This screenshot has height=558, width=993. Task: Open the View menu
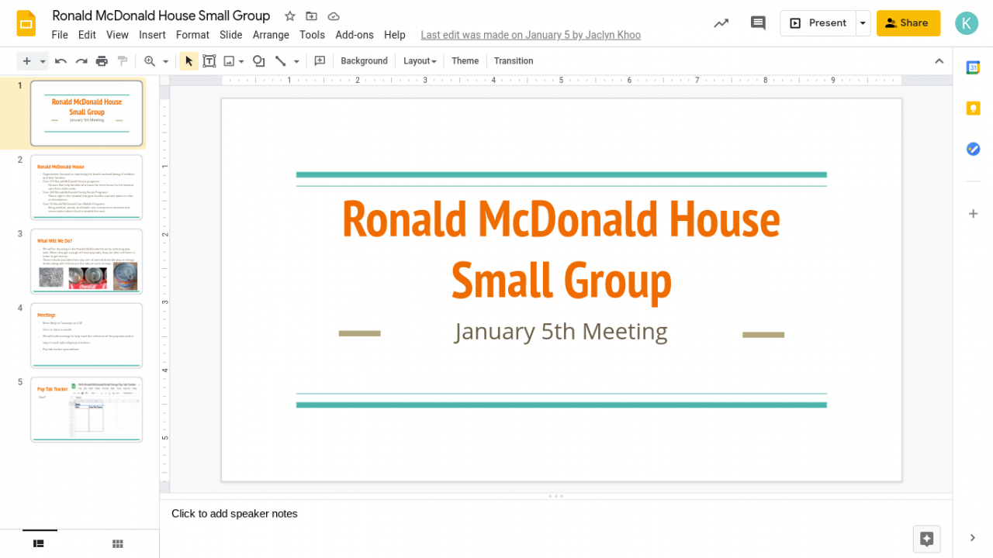pos(117,35)
